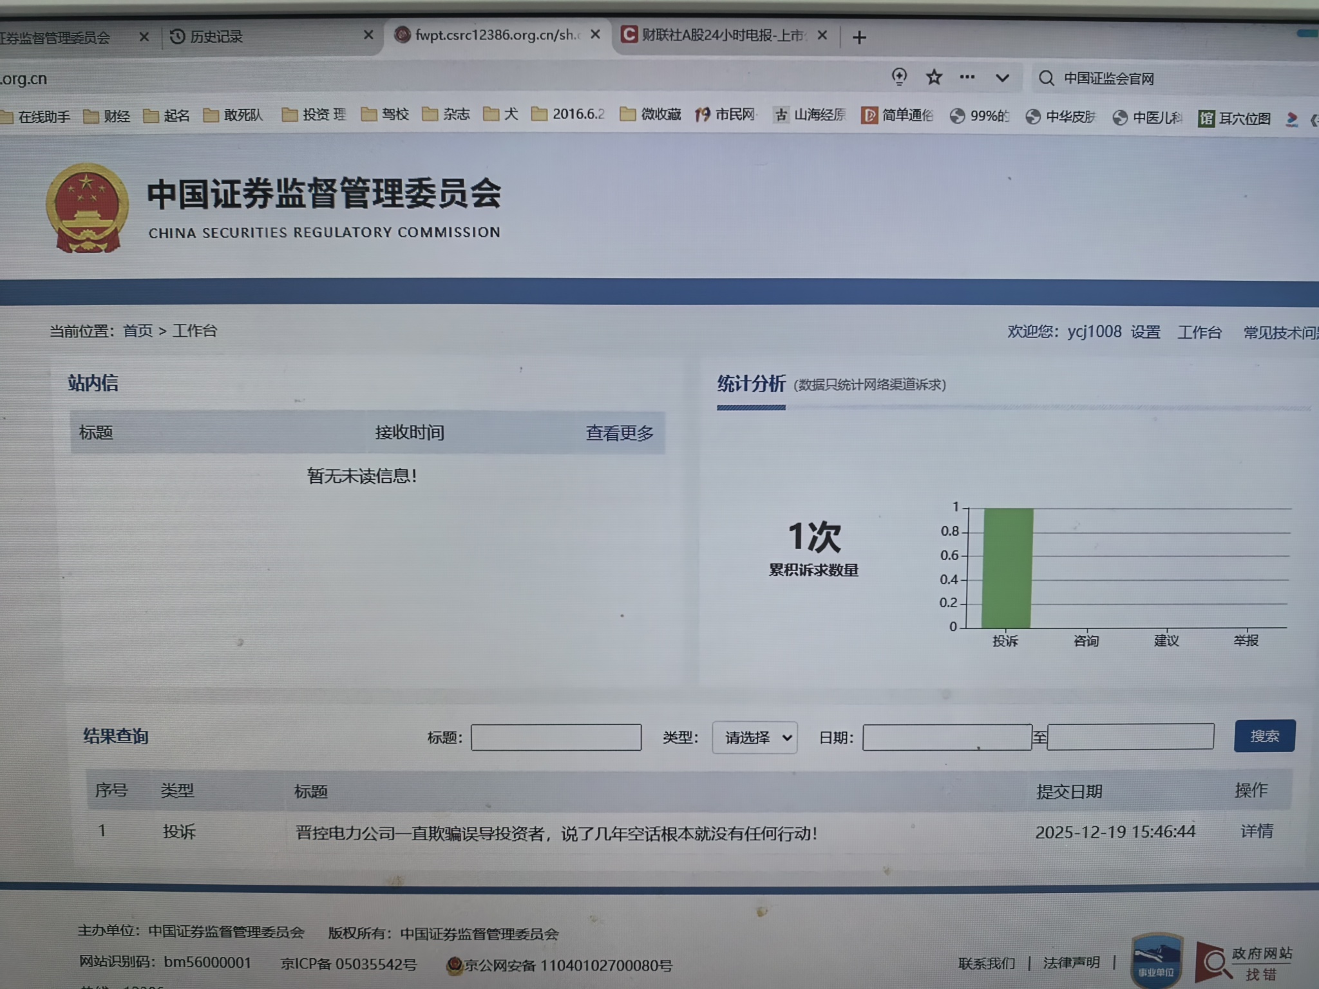
Task: Open the 市民网 bookmark icon
Action: point(703,115)
